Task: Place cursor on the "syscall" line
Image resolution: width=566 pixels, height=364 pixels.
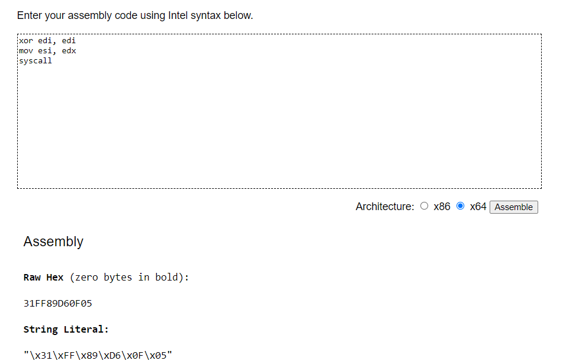Action: [x=36, y=60]
